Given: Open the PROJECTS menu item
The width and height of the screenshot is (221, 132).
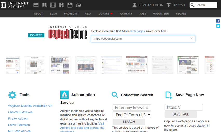Looking at the screenshot, I should tap(71, 14).
